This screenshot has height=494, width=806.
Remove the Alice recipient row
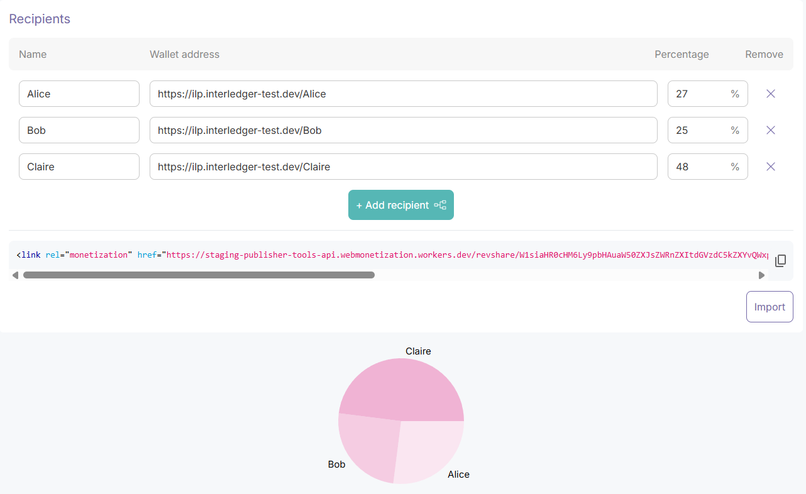pyautogui.click(x=770, y=94)
